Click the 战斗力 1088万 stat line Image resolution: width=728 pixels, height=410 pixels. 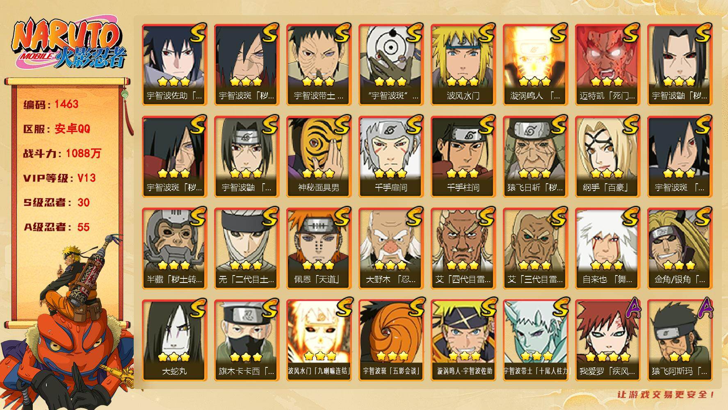pos(62,153)
